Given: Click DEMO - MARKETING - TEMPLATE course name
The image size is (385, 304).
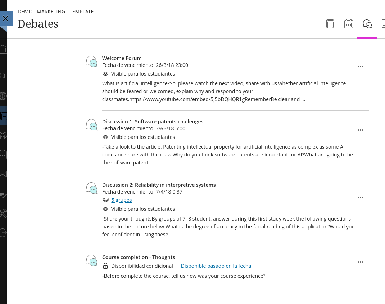Looking at the screenshot, I should pyautogui.click(x=56, y=12).
